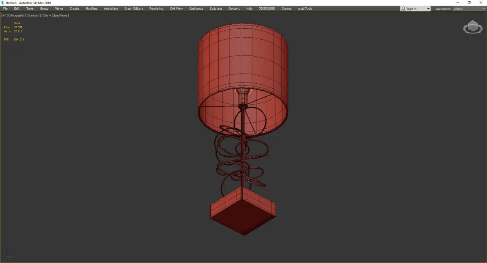Viewport: 487px width, 263px height.
Task: Open the 3DGROUND menu
Action: click(267, 8)
